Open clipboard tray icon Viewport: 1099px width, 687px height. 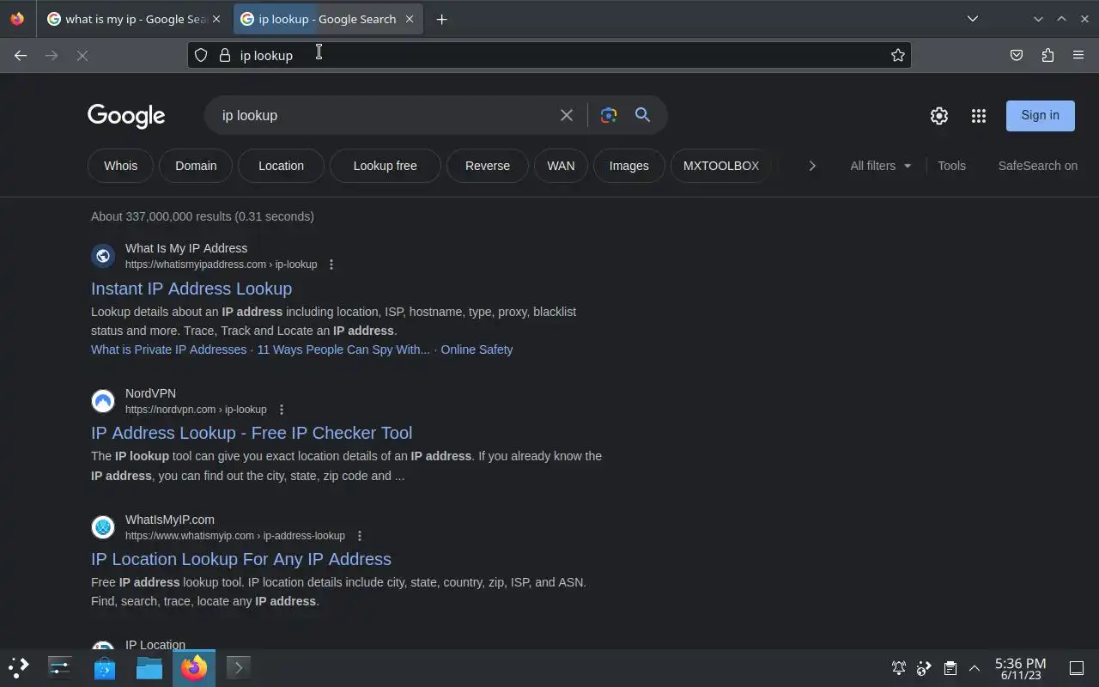950,668
